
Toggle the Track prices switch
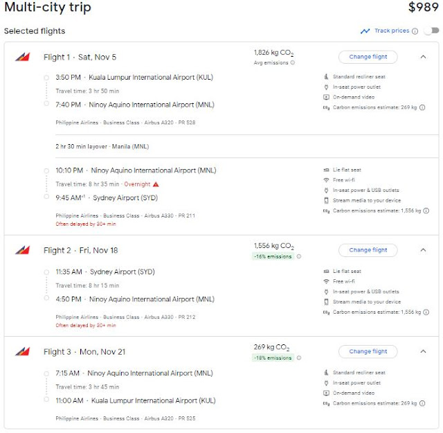click(431, 31)
